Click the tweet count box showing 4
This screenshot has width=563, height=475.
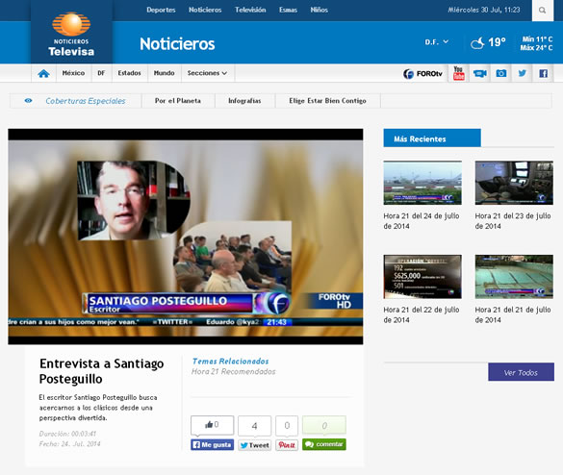point(255,426)
